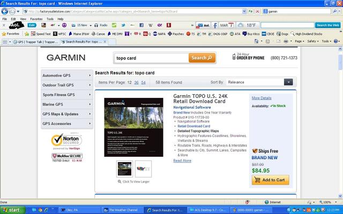Open the Speed Test bookmark

tap(41, 34)
